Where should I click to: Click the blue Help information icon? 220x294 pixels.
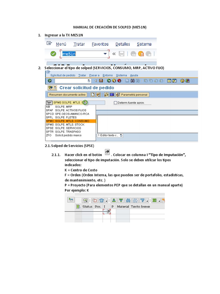(x=112, y=95)
